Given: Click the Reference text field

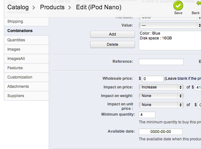Looking at the screenshot, I should (x=161, y=62).
